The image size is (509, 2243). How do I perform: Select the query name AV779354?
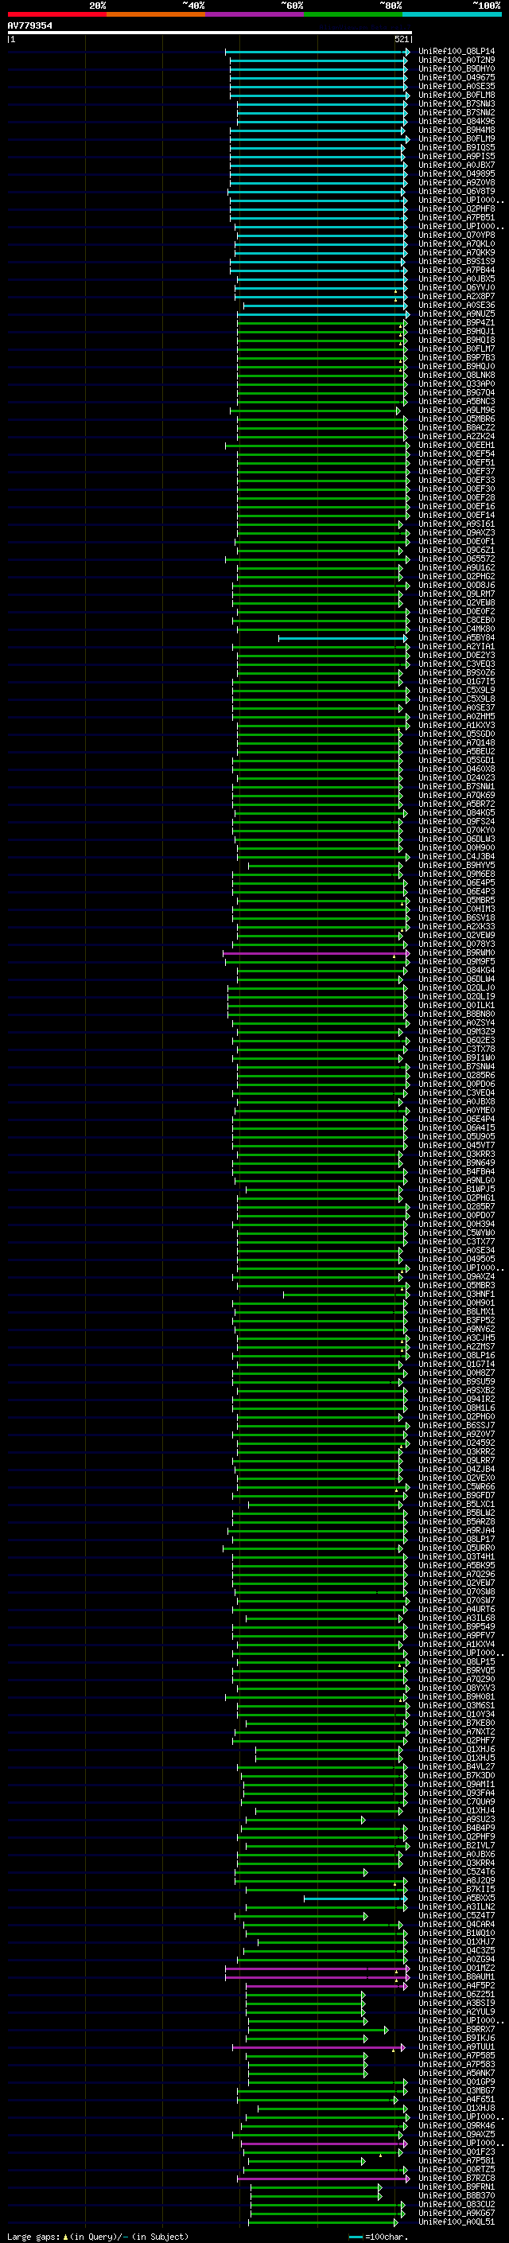pos(29,26)
